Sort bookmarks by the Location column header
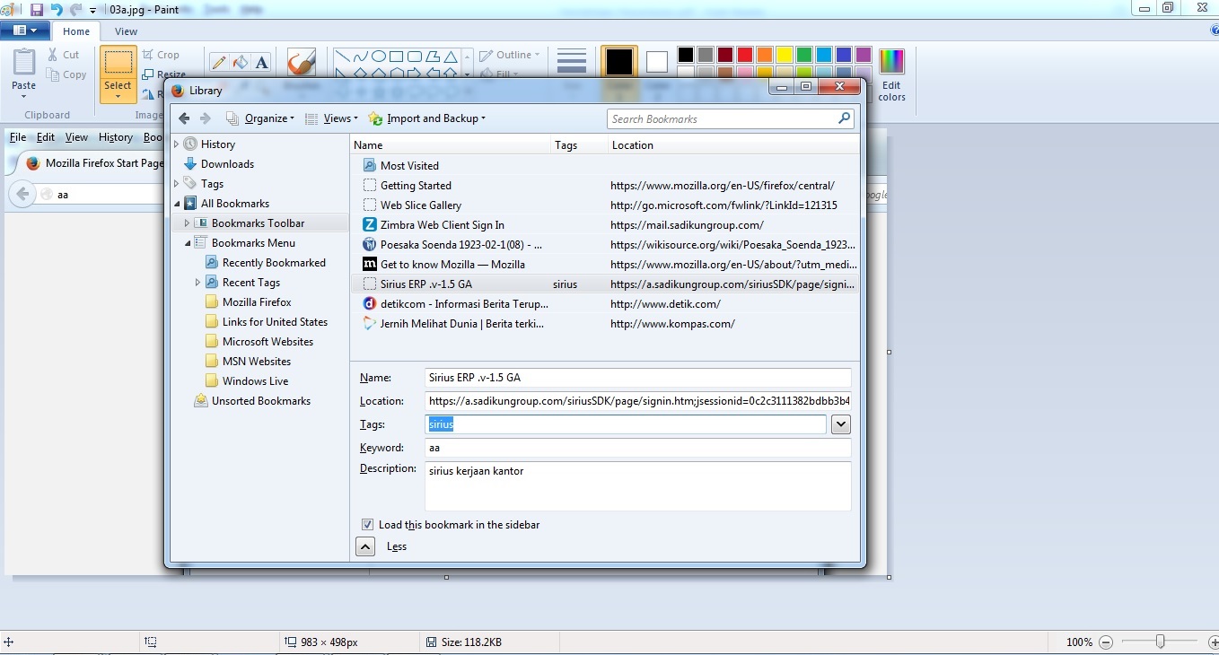Viewport: 1219px width, 655px height. coord(733,144)
